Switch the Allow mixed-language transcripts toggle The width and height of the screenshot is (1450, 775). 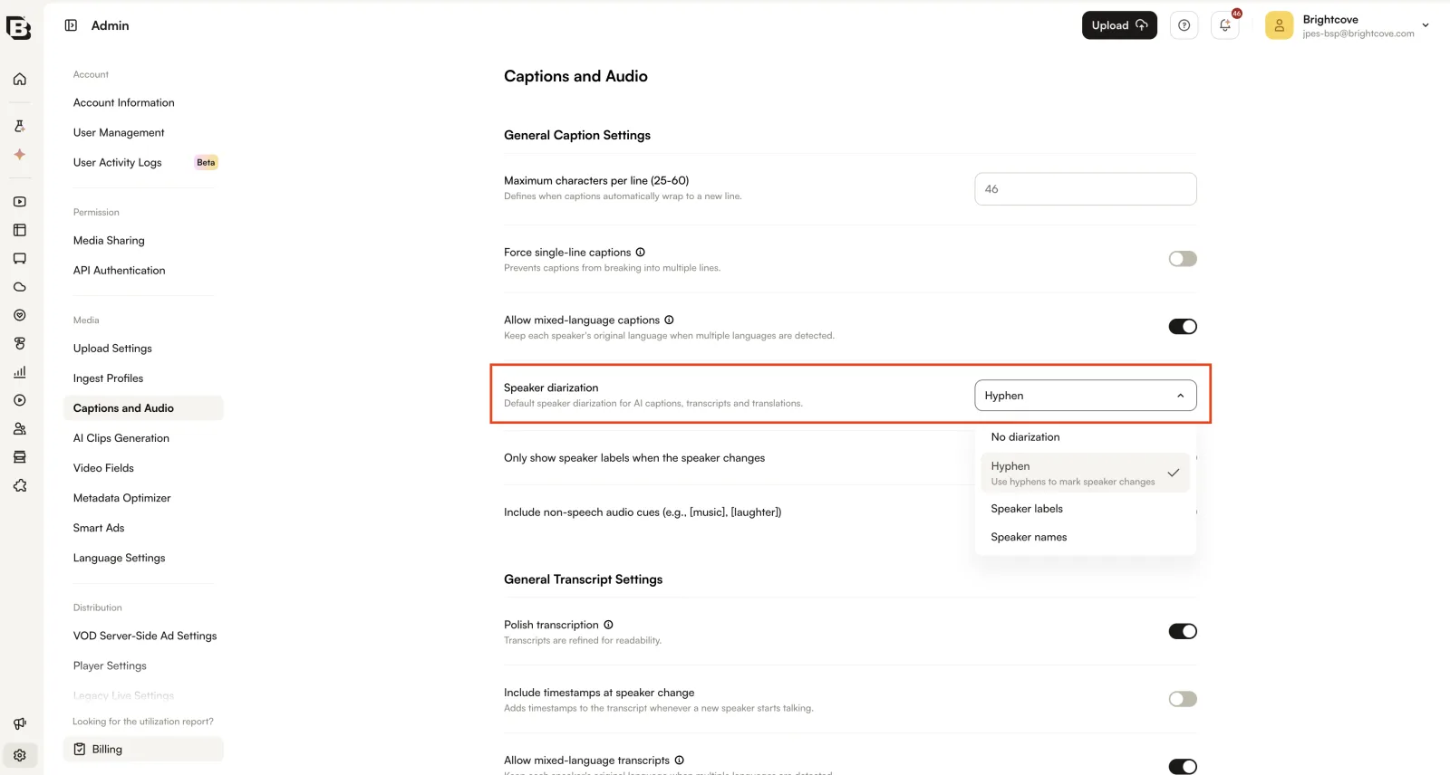point(1183,767)
